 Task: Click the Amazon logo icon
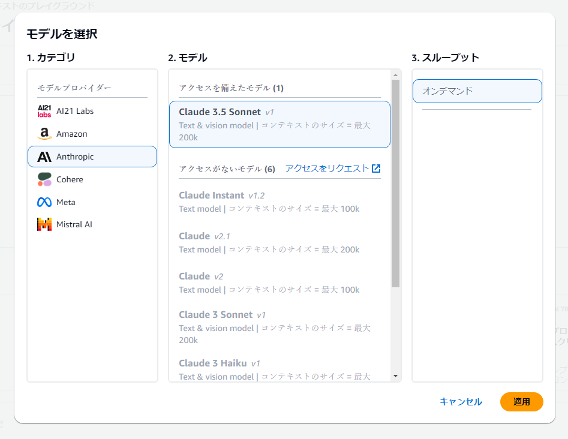44,134
